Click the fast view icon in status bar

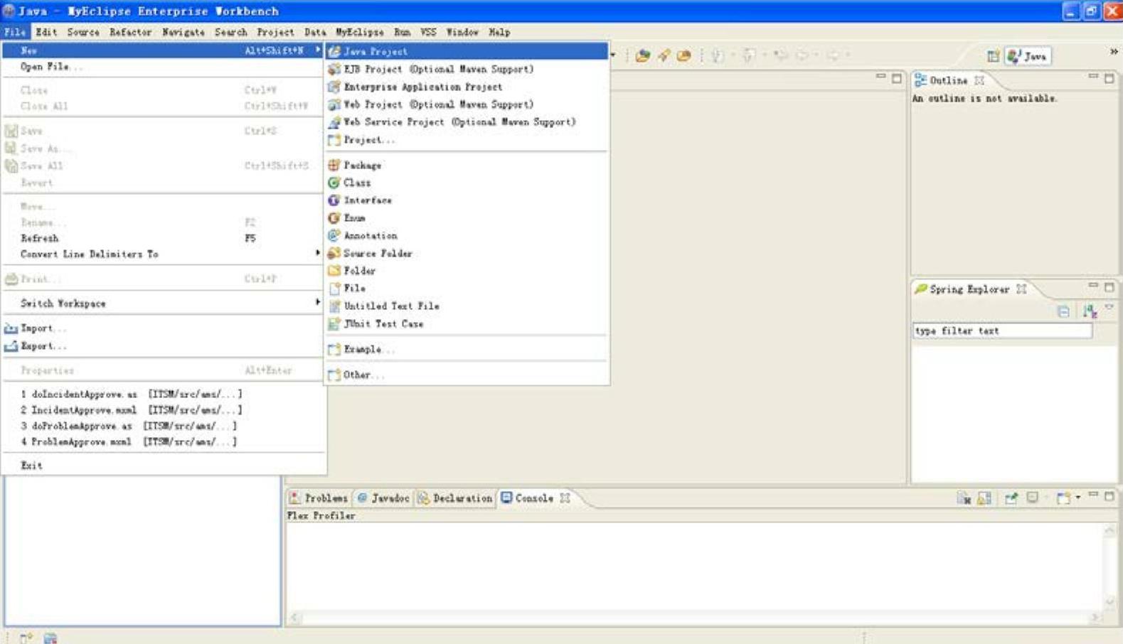coord(26,638)
